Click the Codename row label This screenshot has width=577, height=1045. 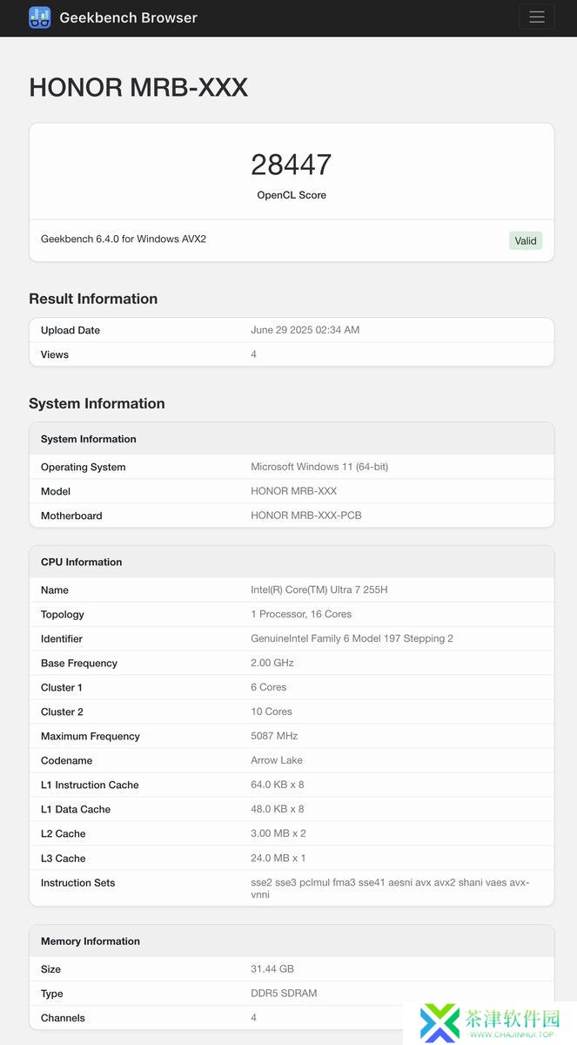click(67, 760)
